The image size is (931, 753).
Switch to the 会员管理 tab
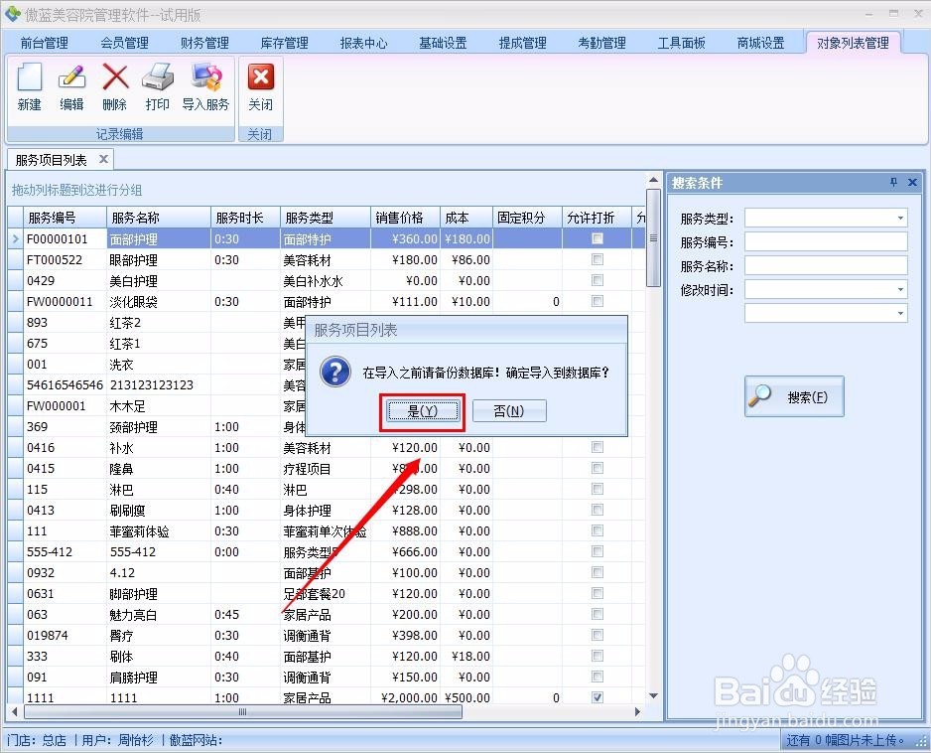(x=123, y=43)
